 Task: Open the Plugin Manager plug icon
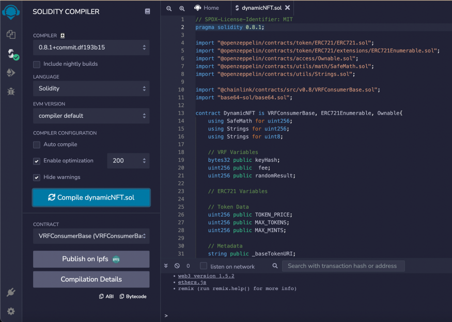point(11,293)
